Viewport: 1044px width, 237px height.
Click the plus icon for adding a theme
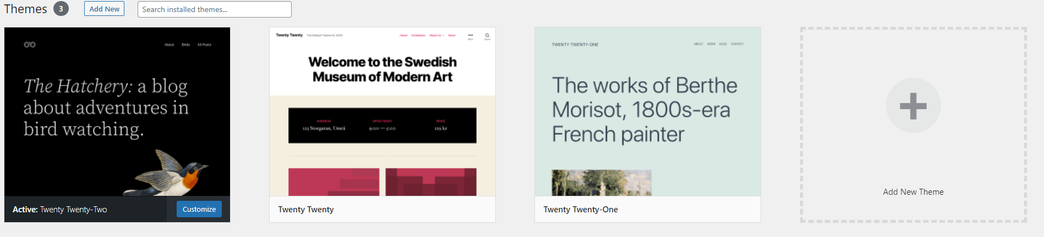913,105
